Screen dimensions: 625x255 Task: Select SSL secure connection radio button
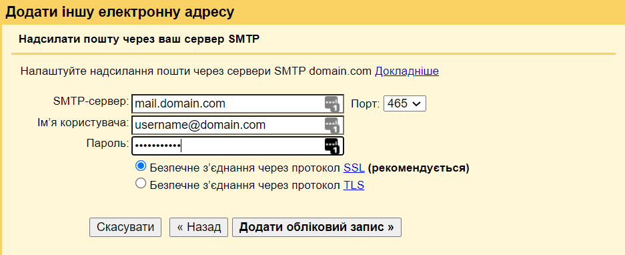point(141,166)
